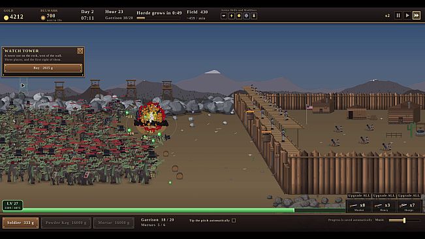Pause the game
Screen dimensions: 425x239
click(398, 16)
